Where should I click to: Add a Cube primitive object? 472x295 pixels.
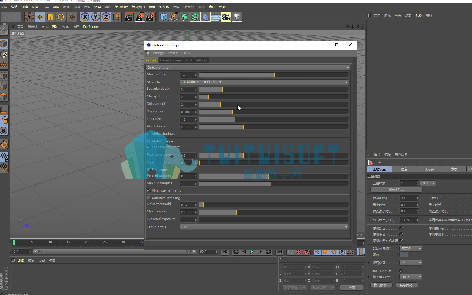point(164,17)
